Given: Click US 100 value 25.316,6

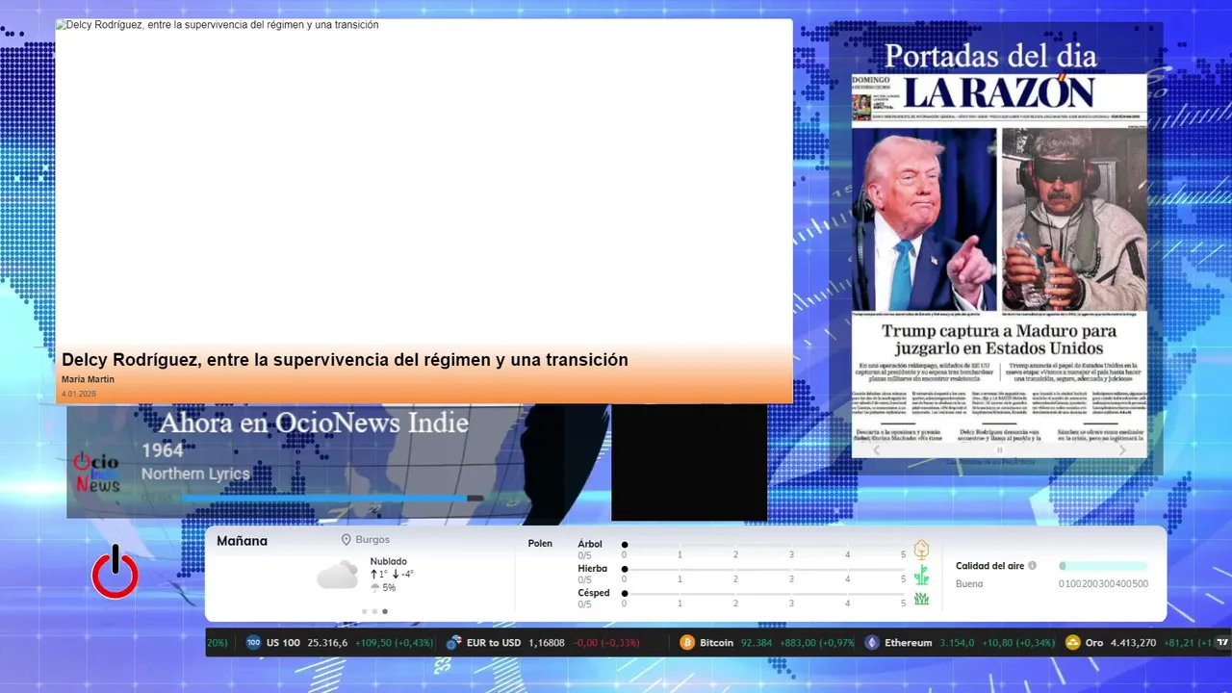Looking at the screenshot, I should (327, 642).
